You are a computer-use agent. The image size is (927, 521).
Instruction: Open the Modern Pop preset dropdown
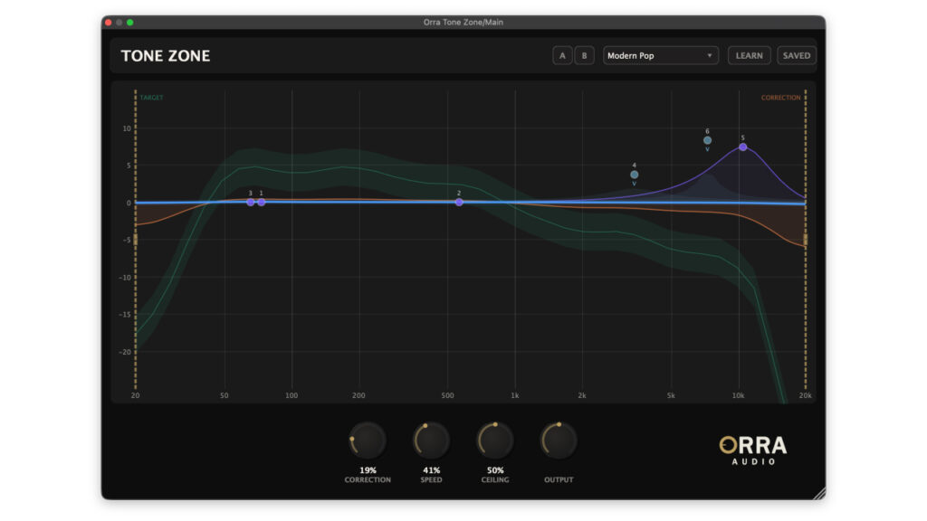(661, 56)
